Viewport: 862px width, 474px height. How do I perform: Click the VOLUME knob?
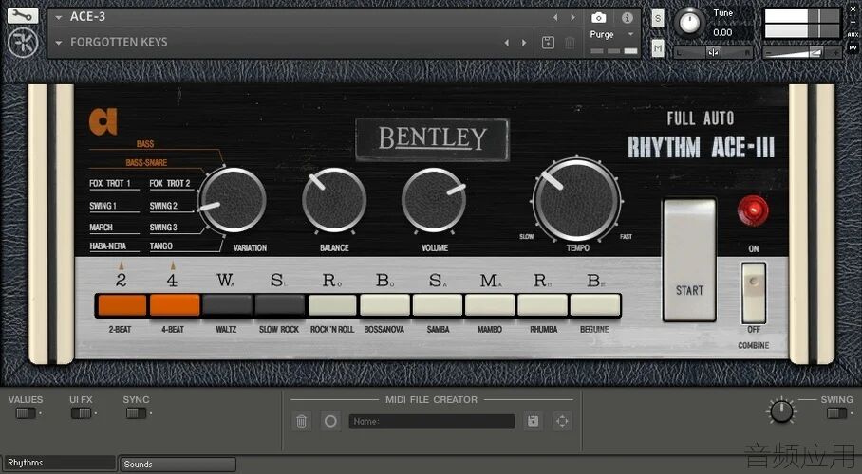pos(434,200)
